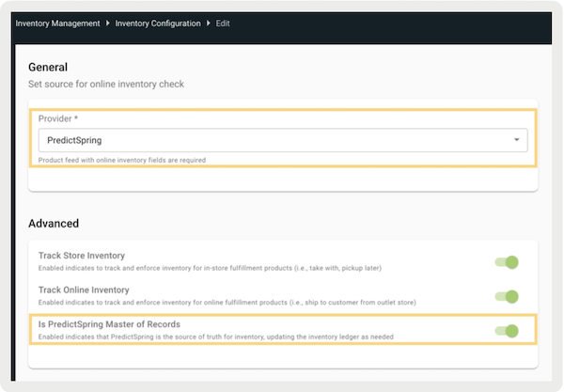Click the General section heading
Screen dimensions: 564x392
[48, 68]
